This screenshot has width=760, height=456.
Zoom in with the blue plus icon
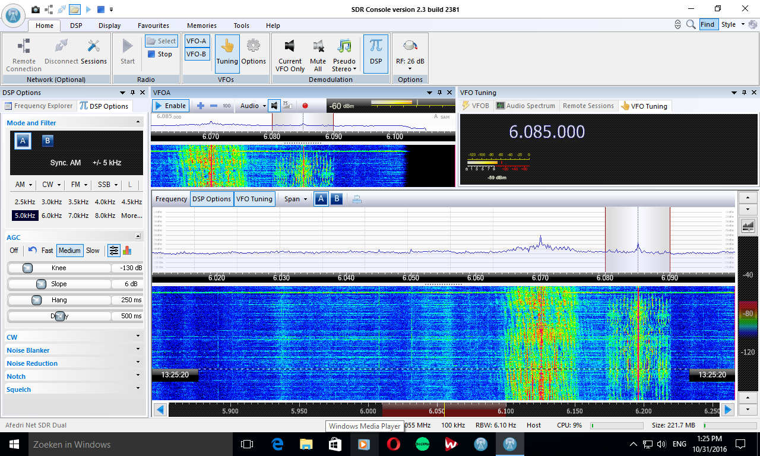(201, 106)
